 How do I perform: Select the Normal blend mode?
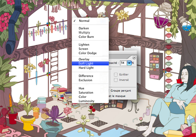click(x=90, y=21)
